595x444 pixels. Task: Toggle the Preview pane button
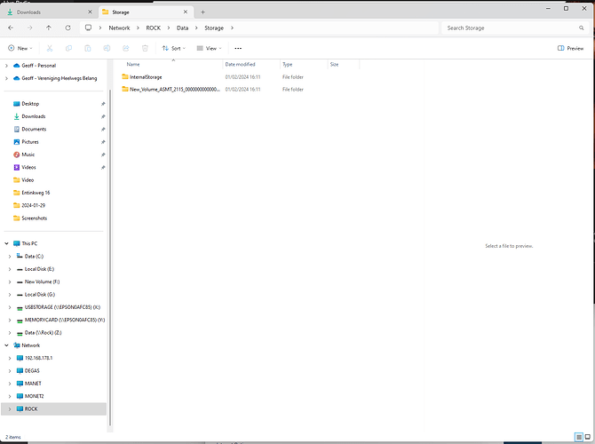coord(570,48)
